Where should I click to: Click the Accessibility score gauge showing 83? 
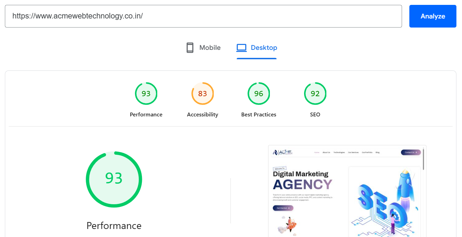coord(203,93)
